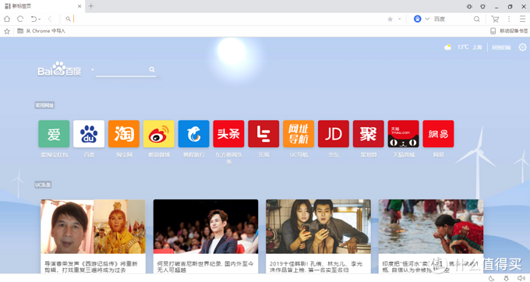Viewport: 530px width, 282px height.
Task: Click the Baidu logo on page
Action: pyautogui.click(x=59, y=69)
